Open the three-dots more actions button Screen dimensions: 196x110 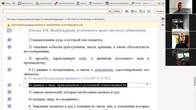click(149, 11)
